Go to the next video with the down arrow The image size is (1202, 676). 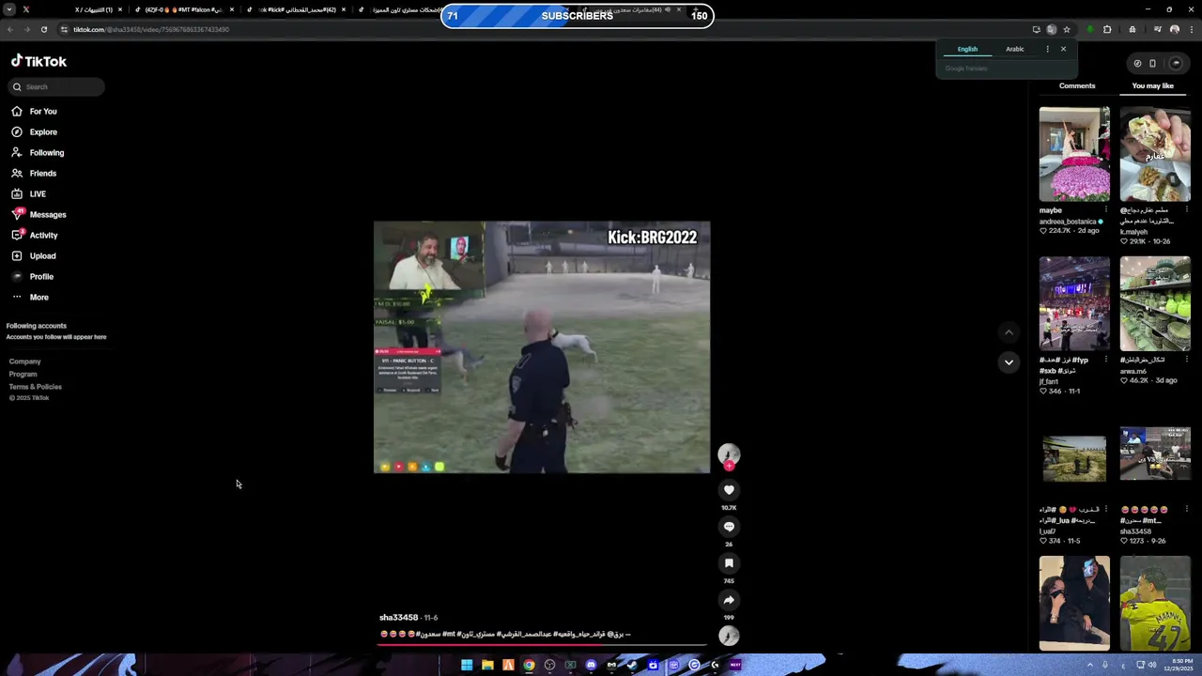tap(1009, 362)
